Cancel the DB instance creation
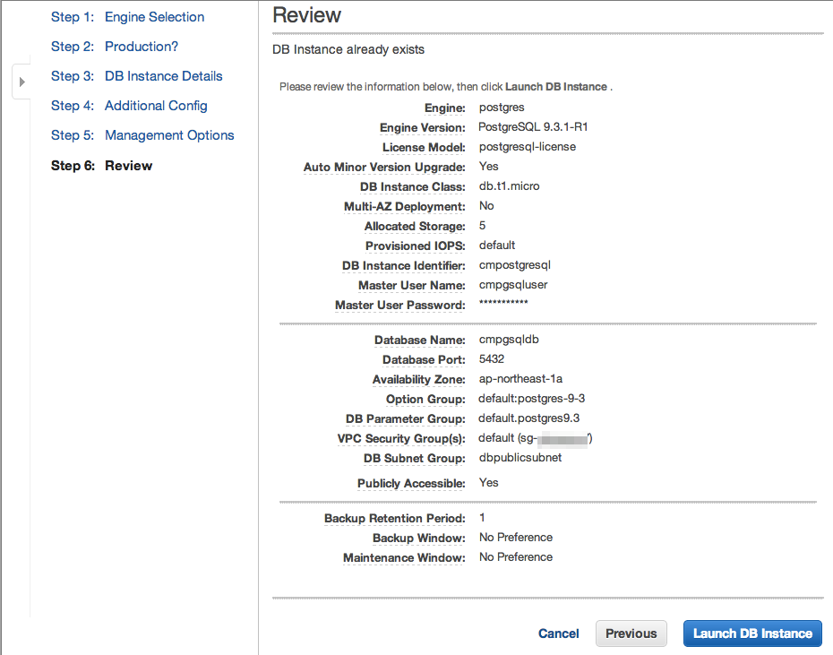Image resolution: width=833 pixels, height=655 pixels. (558, 633)
